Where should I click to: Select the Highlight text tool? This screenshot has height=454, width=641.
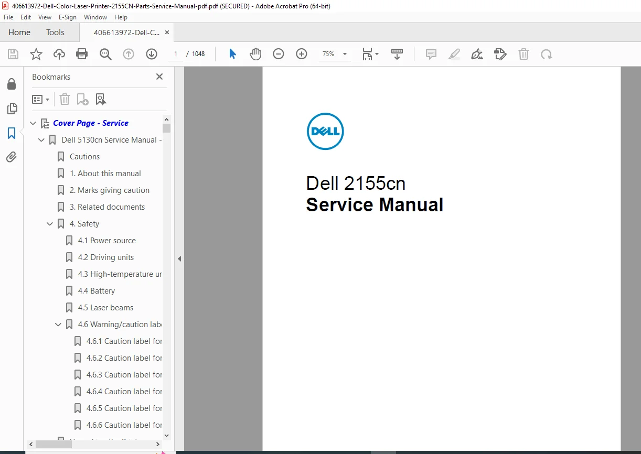pyautogui.click(x=454, y=54)
